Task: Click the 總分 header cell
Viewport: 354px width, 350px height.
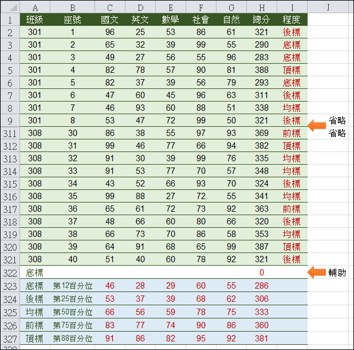Action: 262,20
